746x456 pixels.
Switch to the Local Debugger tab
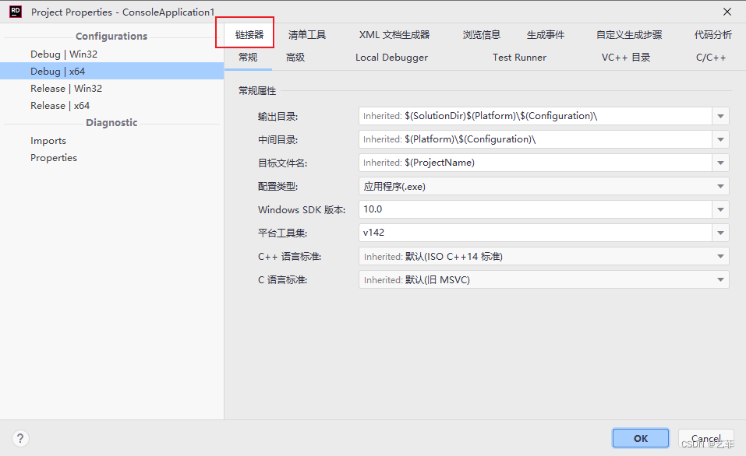[x=391, y=57]
